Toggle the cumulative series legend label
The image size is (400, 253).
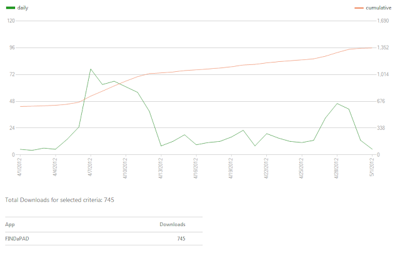click(378, 8)
